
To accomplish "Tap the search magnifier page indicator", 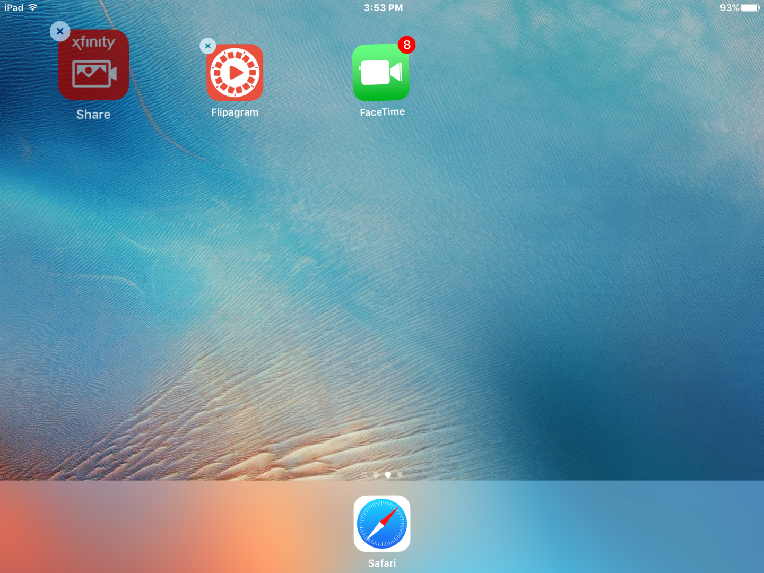I will [x=364, y=475].
